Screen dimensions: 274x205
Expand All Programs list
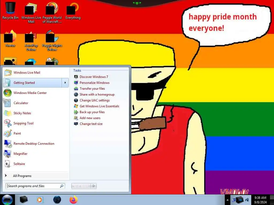pyautogui.click(x=36, y=176)
